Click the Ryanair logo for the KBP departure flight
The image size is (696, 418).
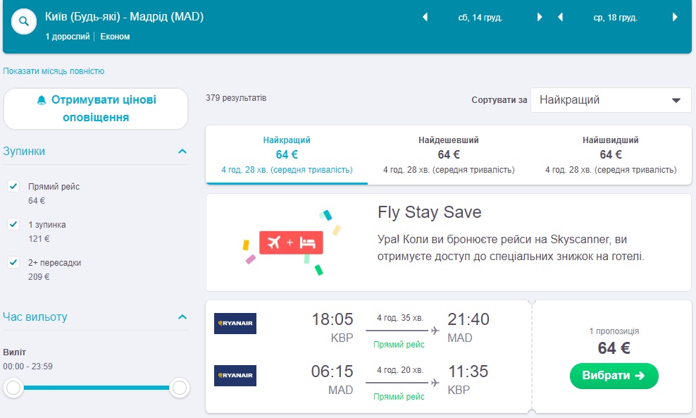pyautogui.click(x=235, y=324)
